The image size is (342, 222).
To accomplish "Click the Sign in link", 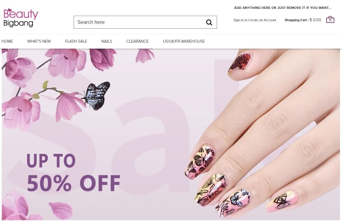I will click(239, 20).
